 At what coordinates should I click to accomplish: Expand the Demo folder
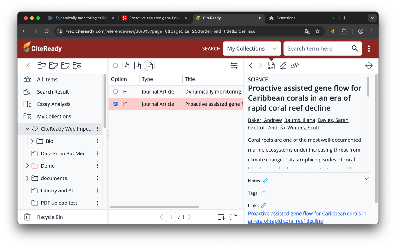[27, 166]
